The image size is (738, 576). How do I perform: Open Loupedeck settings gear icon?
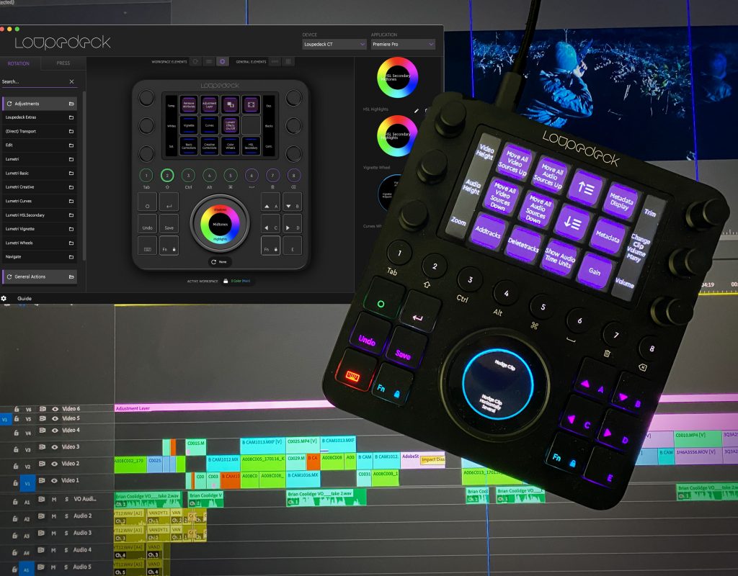pos(4,298)
